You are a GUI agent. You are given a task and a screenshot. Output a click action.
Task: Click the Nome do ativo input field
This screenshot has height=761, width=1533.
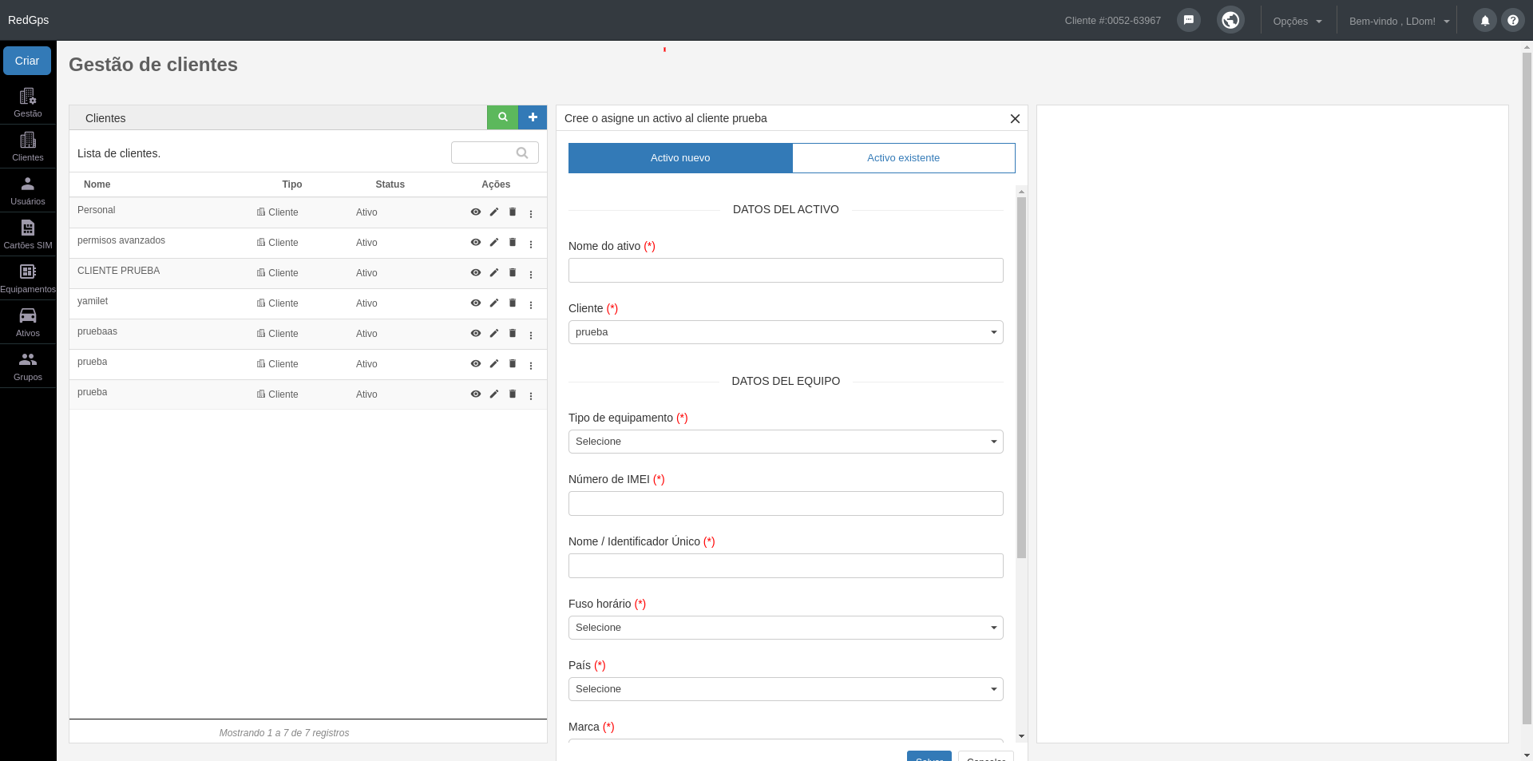pyautogui.click(x=786, y=270)
